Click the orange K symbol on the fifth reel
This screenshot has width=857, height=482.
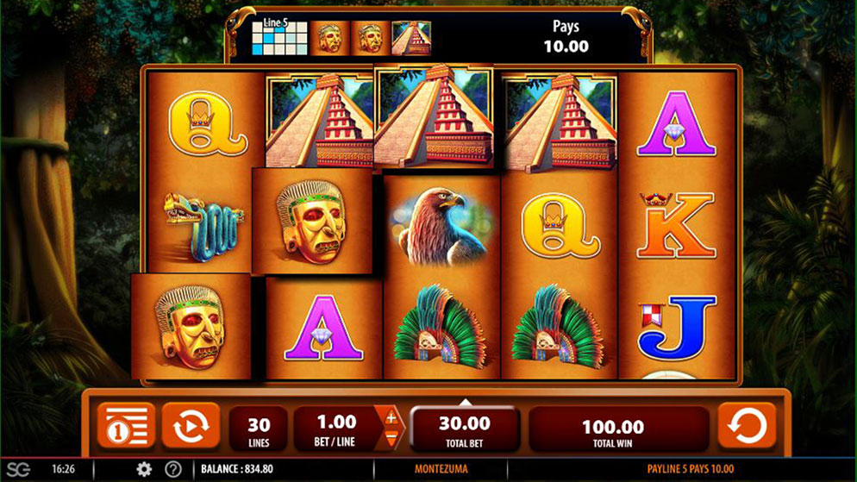point(677,224)
